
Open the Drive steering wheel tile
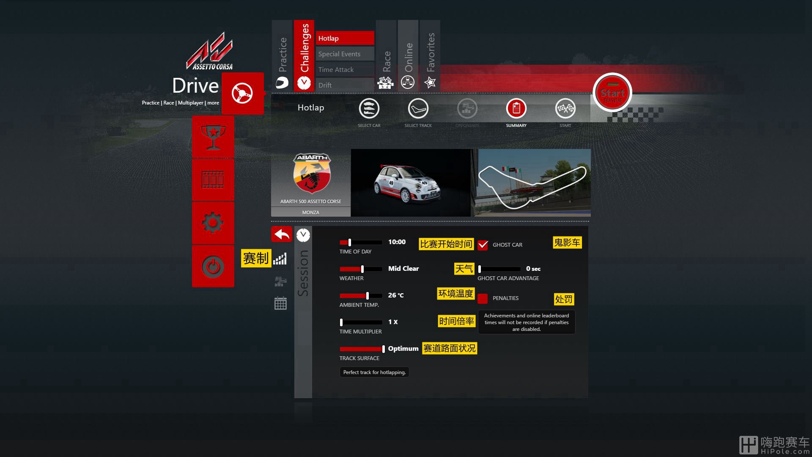pyautogui.click(x=242, y=93)
